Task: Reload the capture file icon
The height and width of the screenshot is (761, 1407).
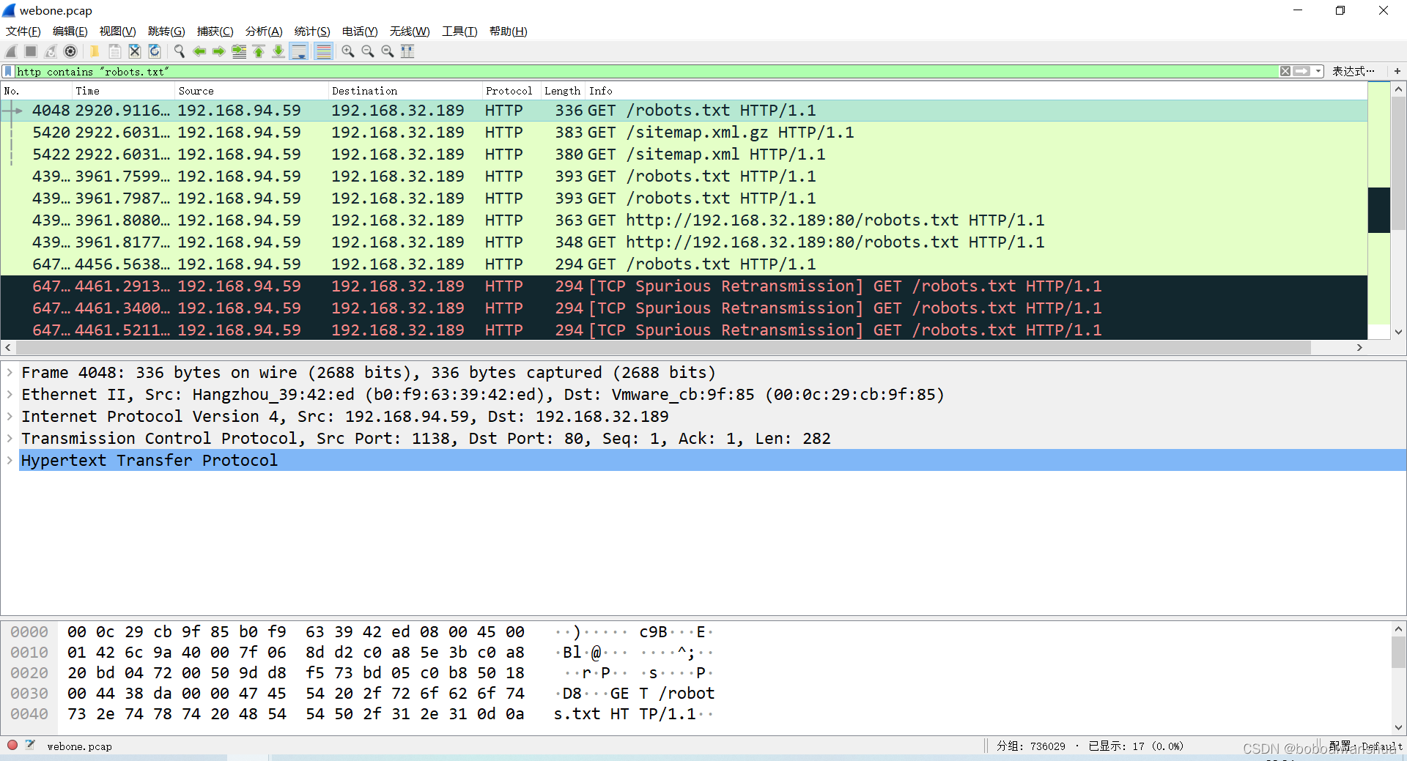Action: point(154,51)
